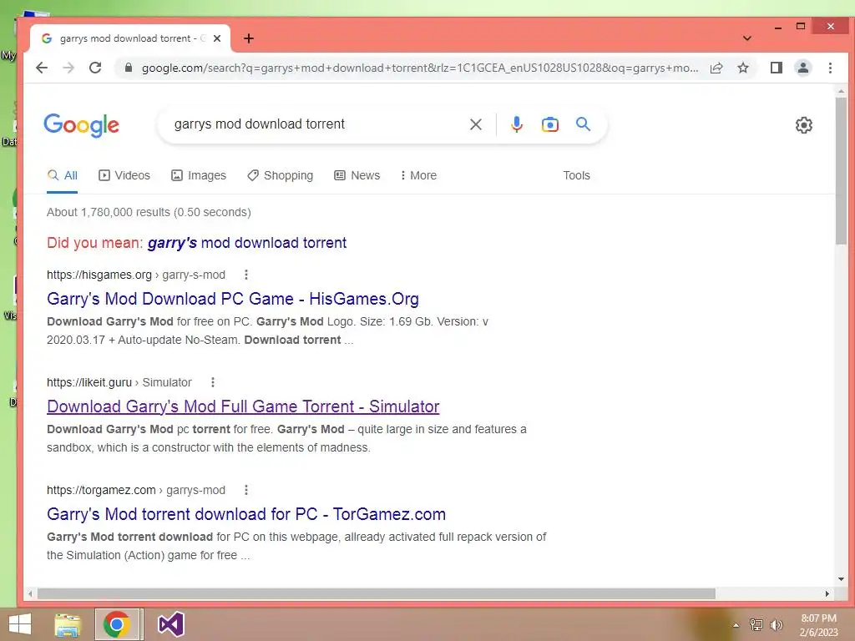Search by image with the camera icon
This screenshot has height=641, width=855.
tap(549, 124)
